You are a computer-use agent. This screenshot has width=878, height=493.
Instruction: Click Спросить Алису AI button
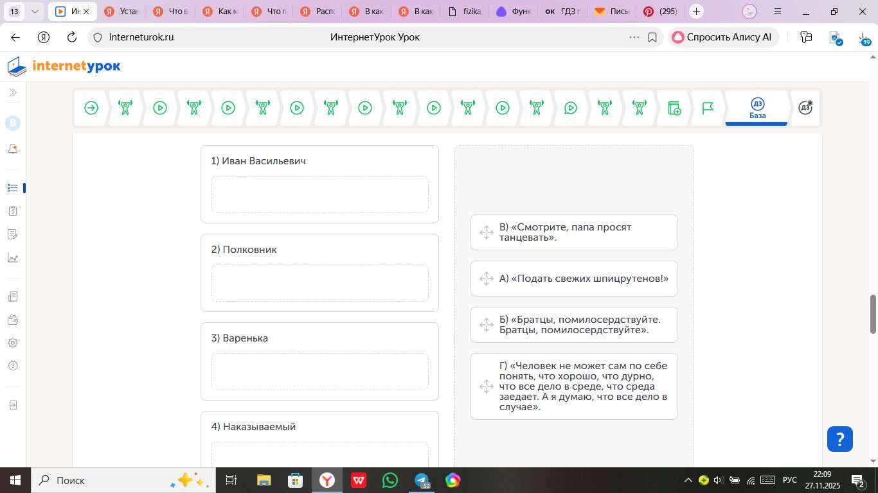click(723, 37)
